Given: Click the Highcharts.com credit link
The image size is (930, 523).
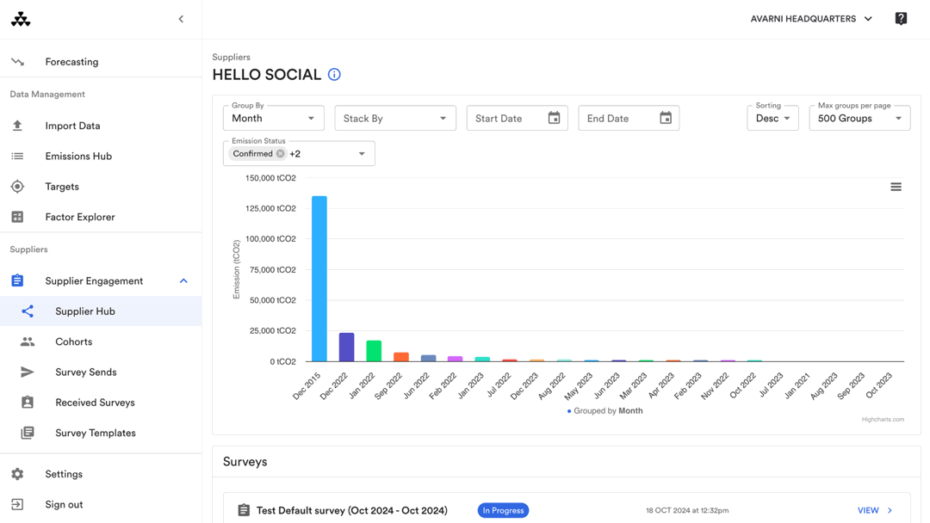Looking at the screenshot, I should (883, 420).
